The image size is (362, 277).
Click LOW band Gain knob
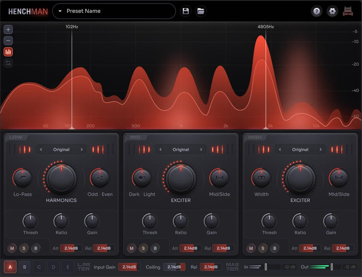point(92,221)
